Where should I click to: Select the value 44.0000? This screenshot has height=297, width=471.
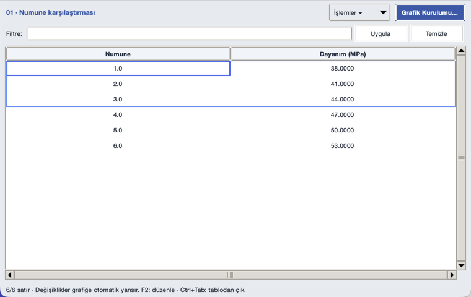pyautogui.click(x=343, y=99)
